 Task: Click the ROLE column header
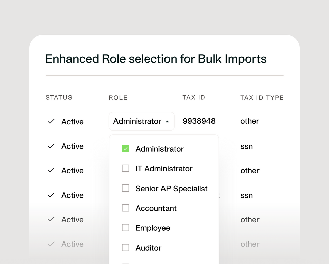118,98
